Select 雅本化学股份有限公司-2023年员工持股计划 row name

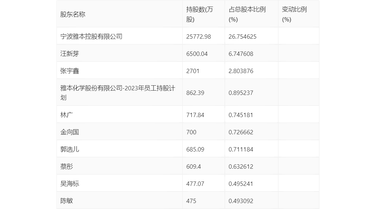(118, 93)
